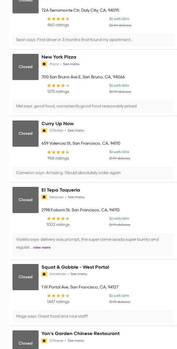Click the Closed thumbnail for El Tepa Taqueria

coord(26,200)
